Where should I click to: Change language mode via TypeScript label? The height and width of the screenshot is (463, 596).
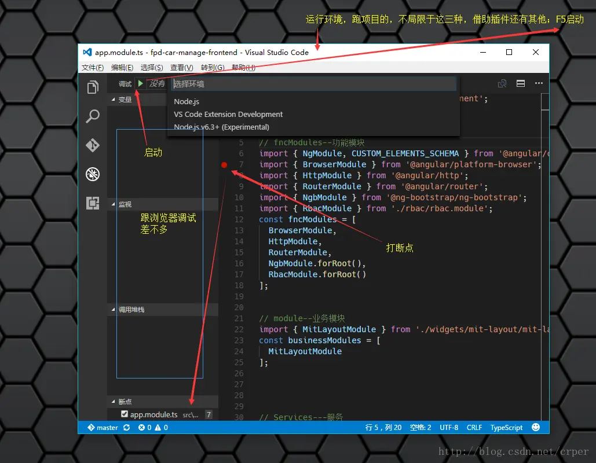pos(506,427)
